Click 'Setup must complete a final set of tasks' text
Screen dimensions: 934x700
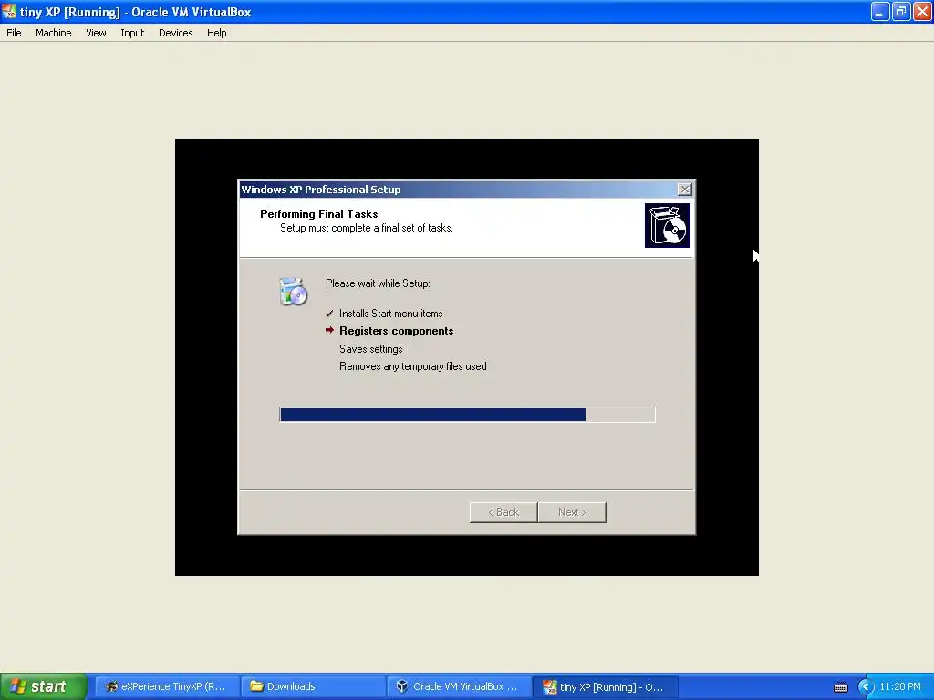[367, 228]
